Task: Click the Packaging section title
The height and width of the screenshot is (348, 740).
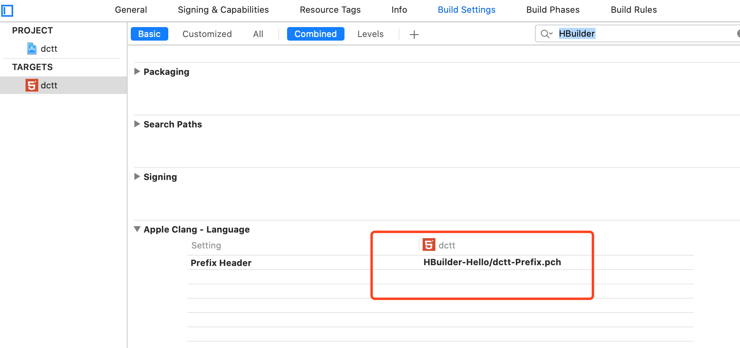Action: 166,72
